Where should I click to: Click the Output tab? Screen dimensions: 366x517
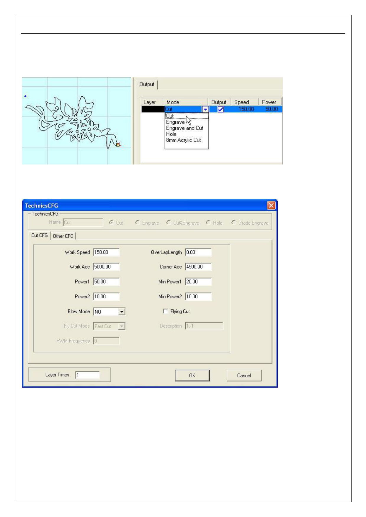[x=147, y=85]
